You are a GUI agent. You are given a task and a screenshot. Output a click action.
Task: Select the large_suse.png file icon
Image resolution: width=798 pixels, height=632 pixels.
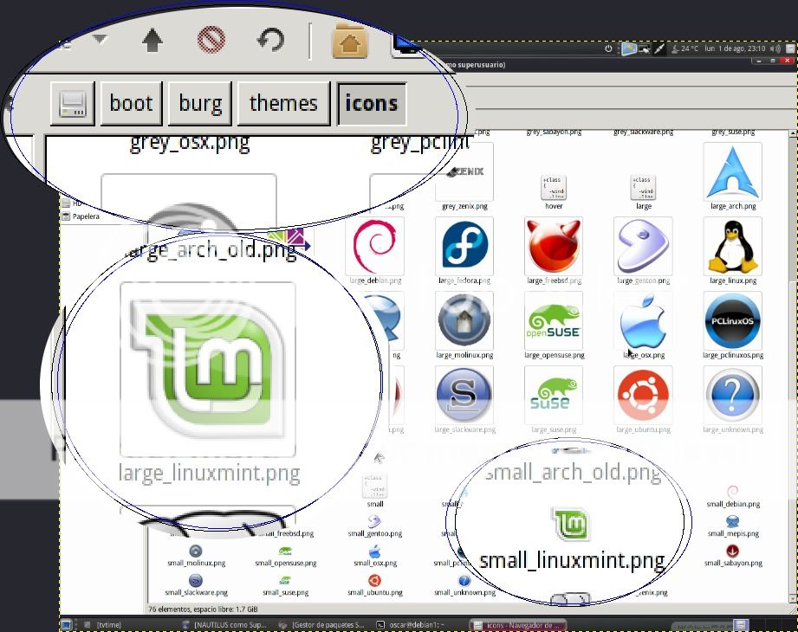[554, 395]
